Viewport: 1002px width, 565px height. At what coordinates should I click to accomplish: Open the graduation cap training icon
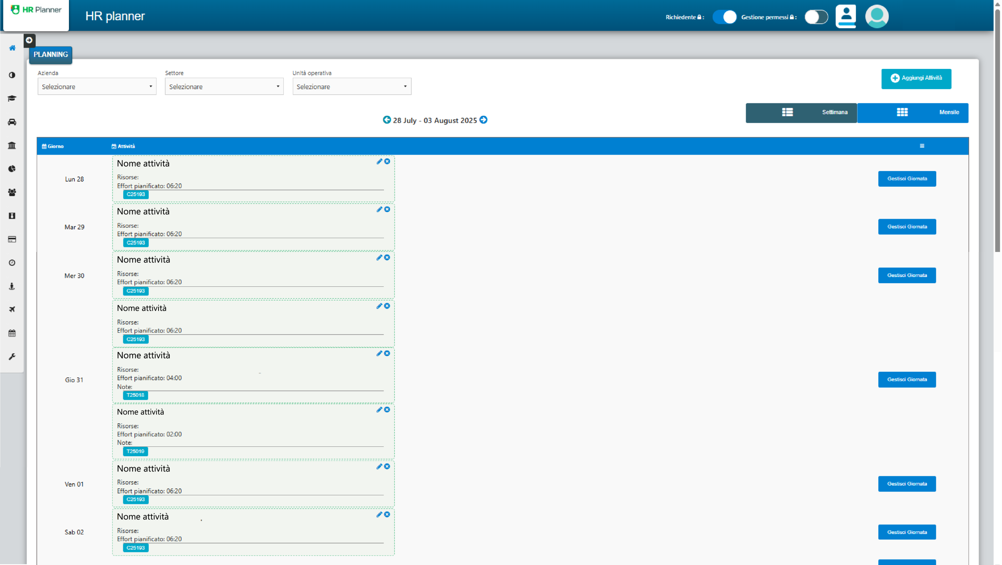click(x=12, y=98)
